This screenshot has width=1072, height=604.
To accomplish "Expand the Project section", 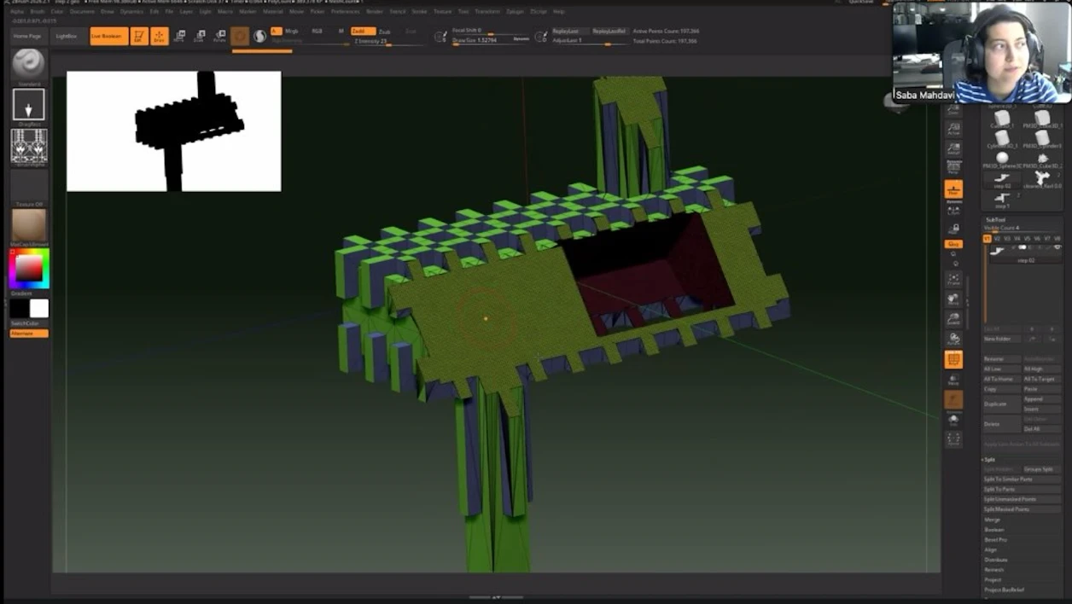I will 993,580.
